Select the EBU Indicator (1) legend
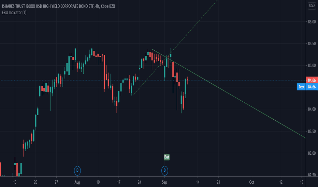The width and height of the screenshot is (318, 187). pos(14,13)
